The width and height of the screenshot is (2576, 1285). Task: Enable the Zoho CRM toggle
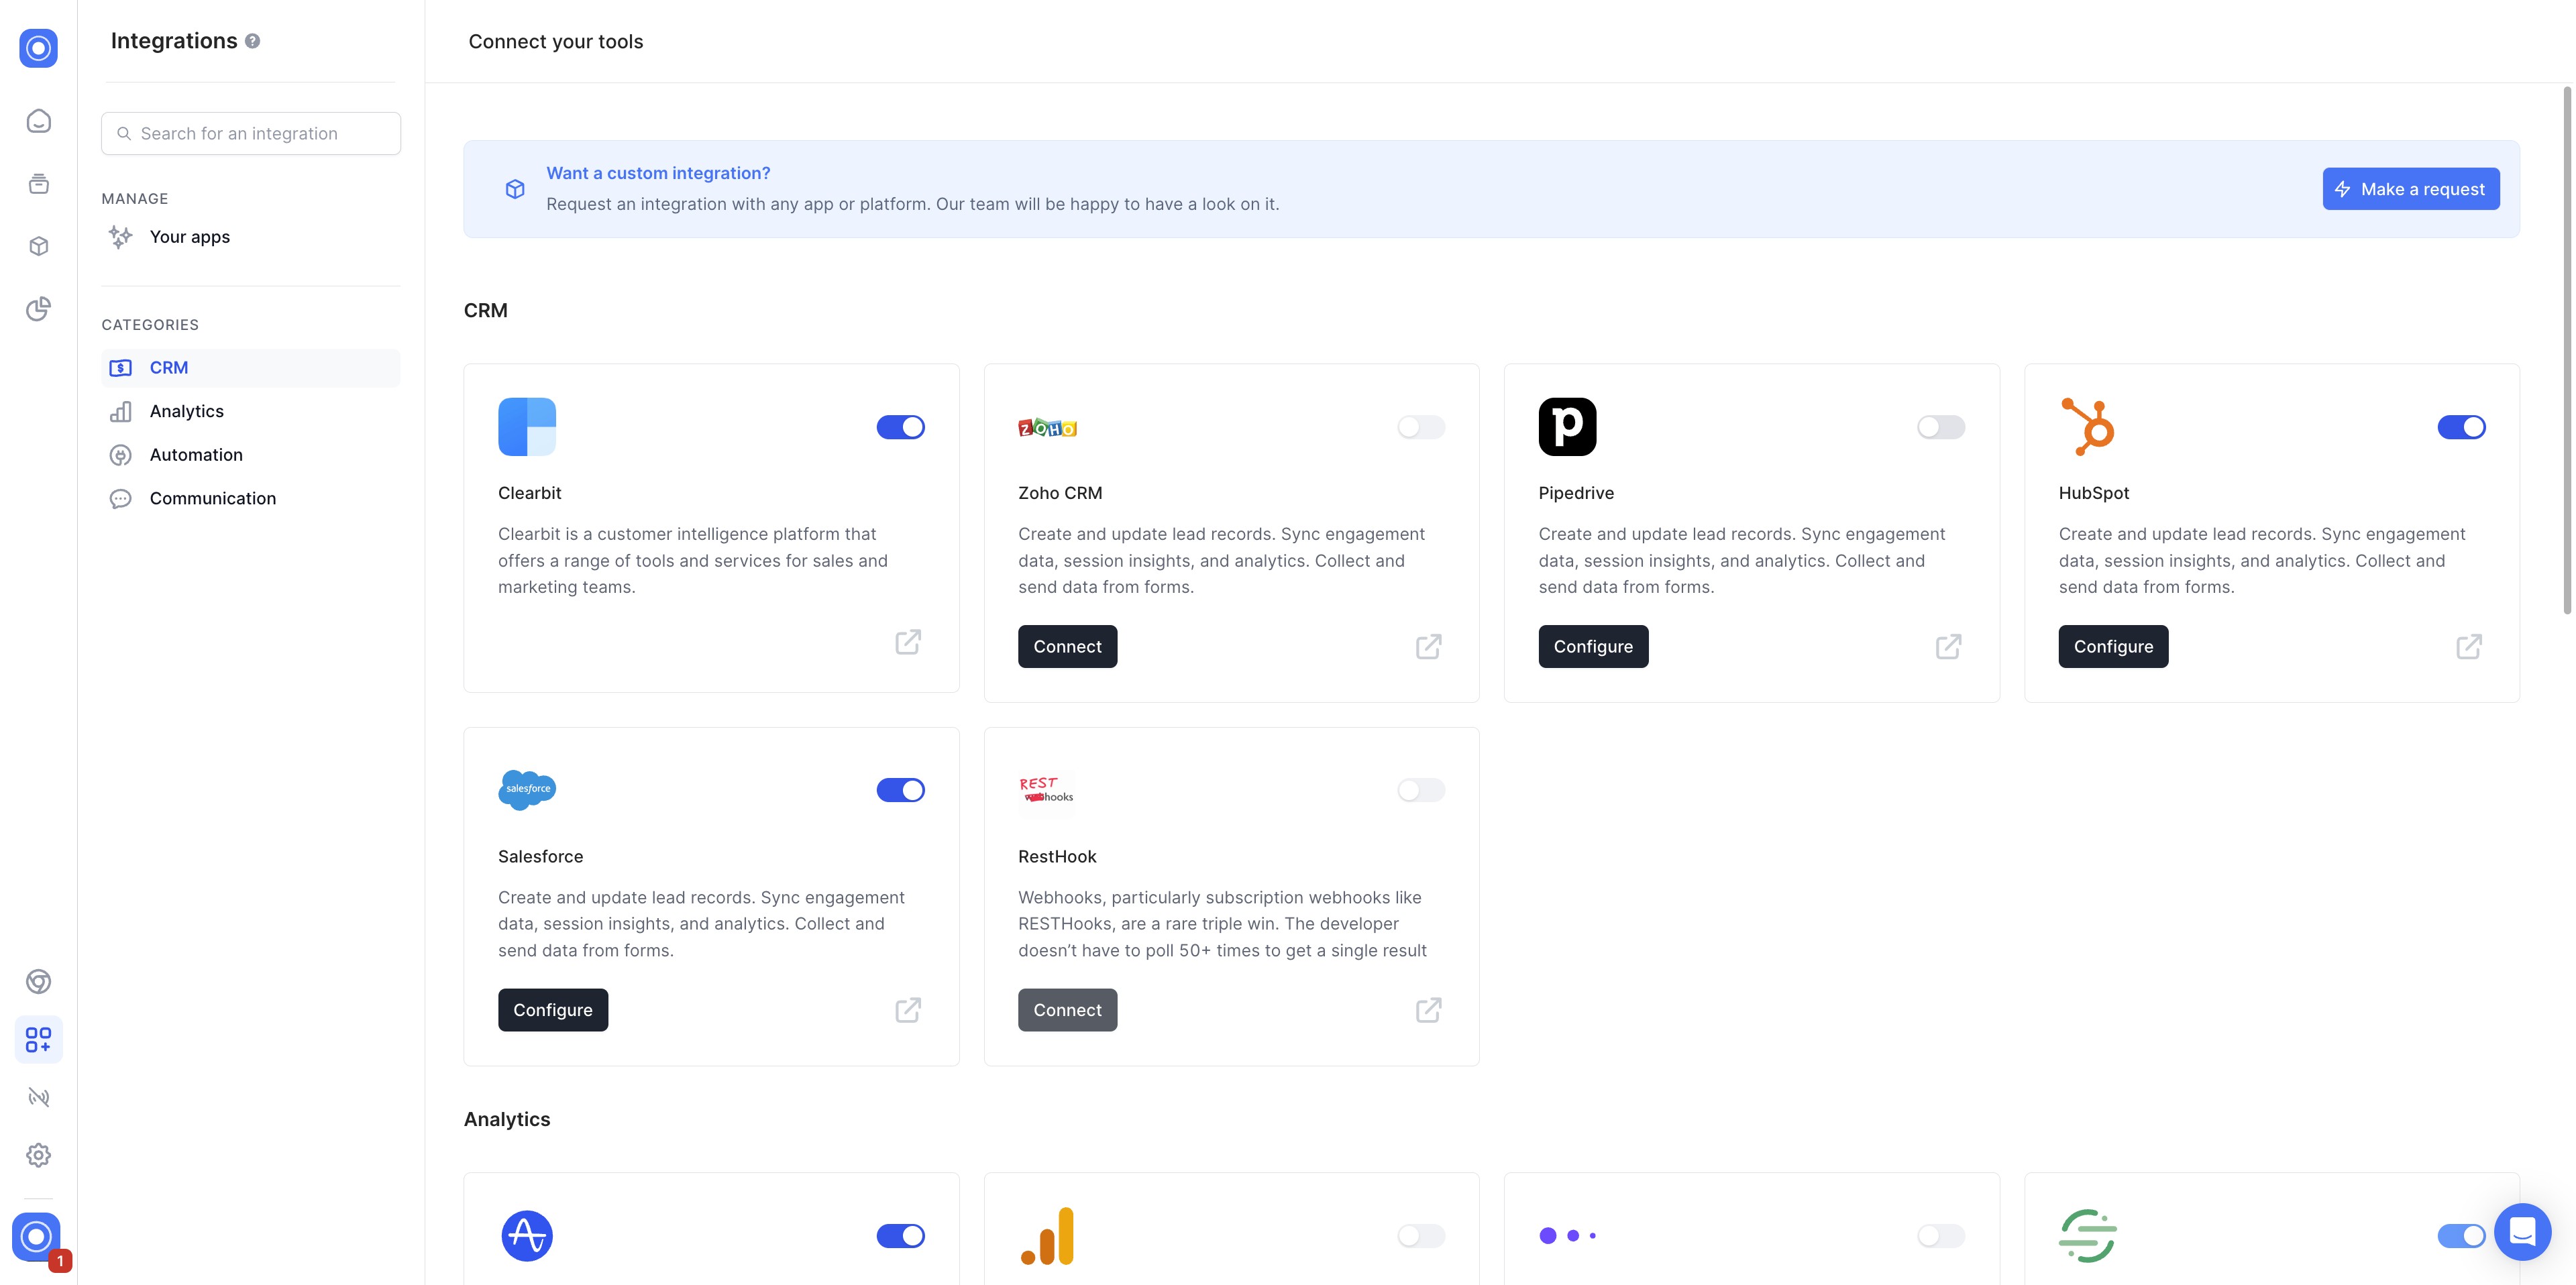click(1421, 426)
